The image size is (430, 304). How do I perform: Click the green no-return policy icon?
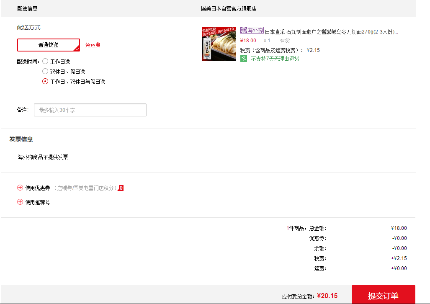(x=244, y=59)
